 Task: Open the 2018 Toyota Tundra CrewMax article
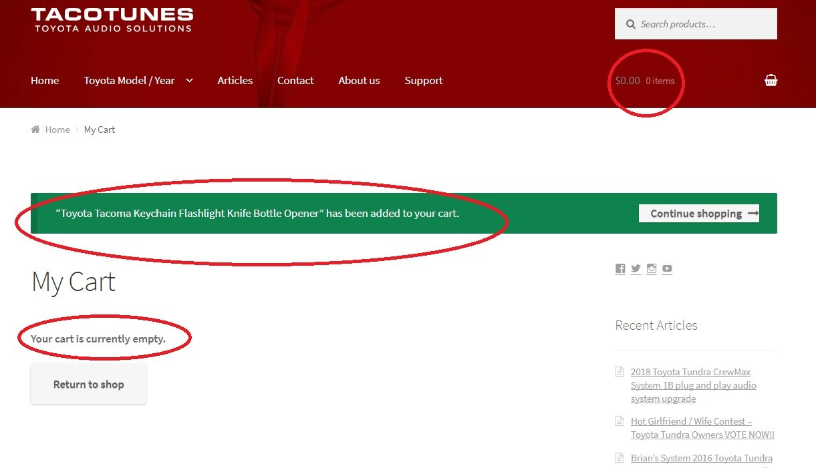coord(694,385)
